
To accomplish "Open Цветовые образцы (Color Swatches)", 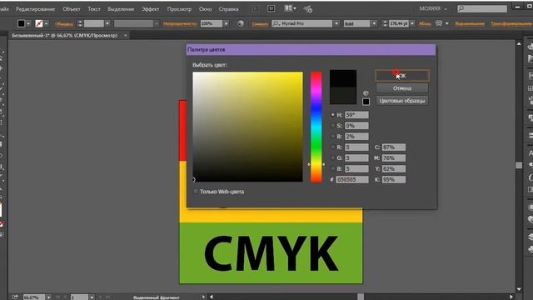I will pyautogui.click(x=402, y=101).
